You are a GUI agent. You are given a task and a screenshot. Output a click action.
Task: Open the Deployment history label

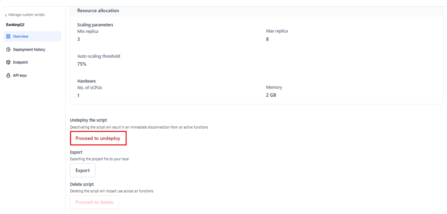click(x=29, y=50)
